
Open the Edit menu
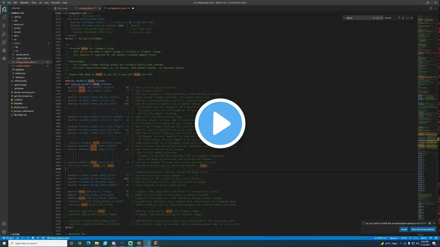point(15,2)
